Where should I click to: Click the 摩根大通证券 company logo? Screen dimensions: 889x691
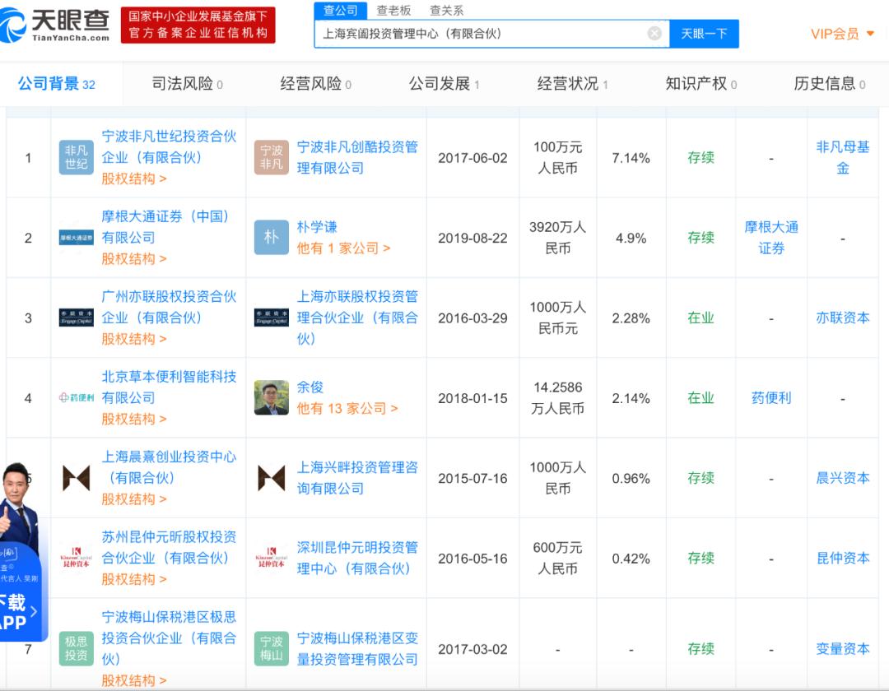tap(76, 238)
